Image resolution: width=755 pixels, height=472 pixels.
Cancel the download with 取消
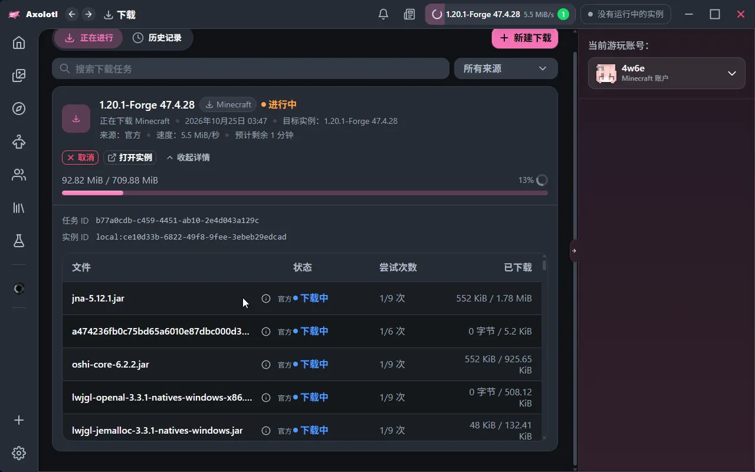[x=80, y=158]
